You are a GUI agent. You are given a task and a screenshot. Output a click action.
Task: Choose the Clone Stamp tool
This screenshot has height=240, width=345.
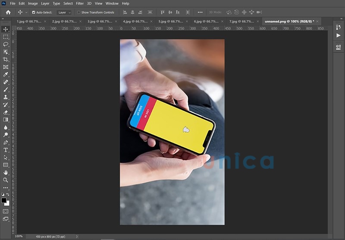click(x=6, y=97)
